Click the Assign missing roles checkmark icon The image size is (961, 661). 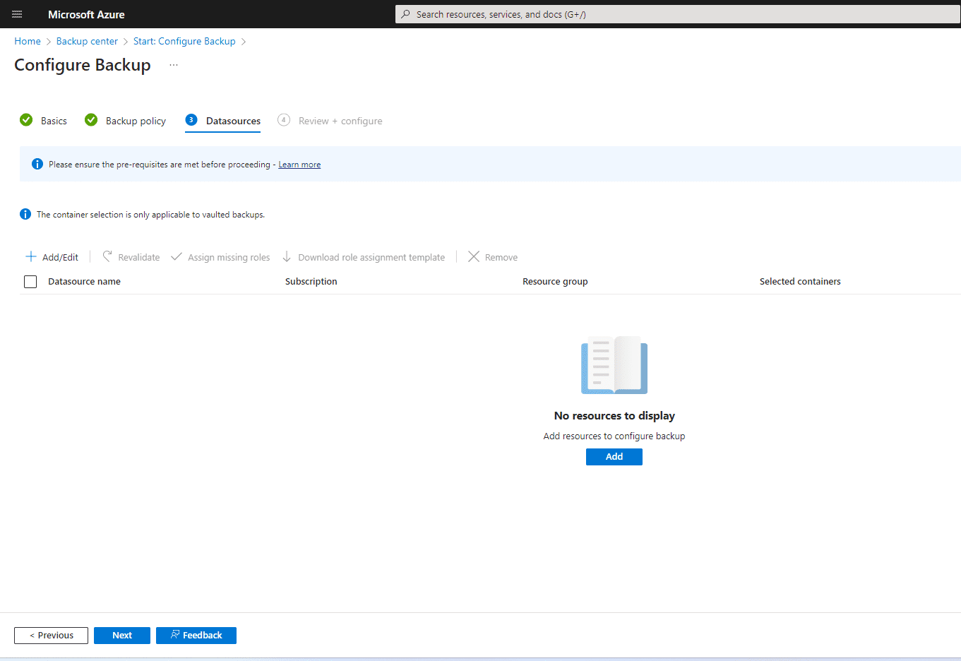pyautogui.click(x=177, y=257)
